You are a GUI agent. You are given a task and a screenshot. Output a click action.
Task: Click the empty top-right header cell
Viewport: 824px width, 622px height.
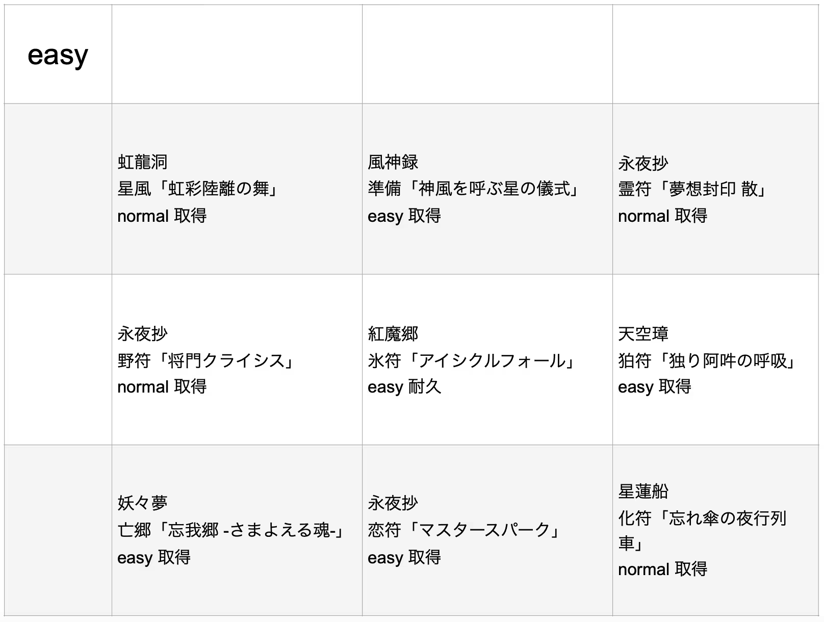[x=715, y=55]
